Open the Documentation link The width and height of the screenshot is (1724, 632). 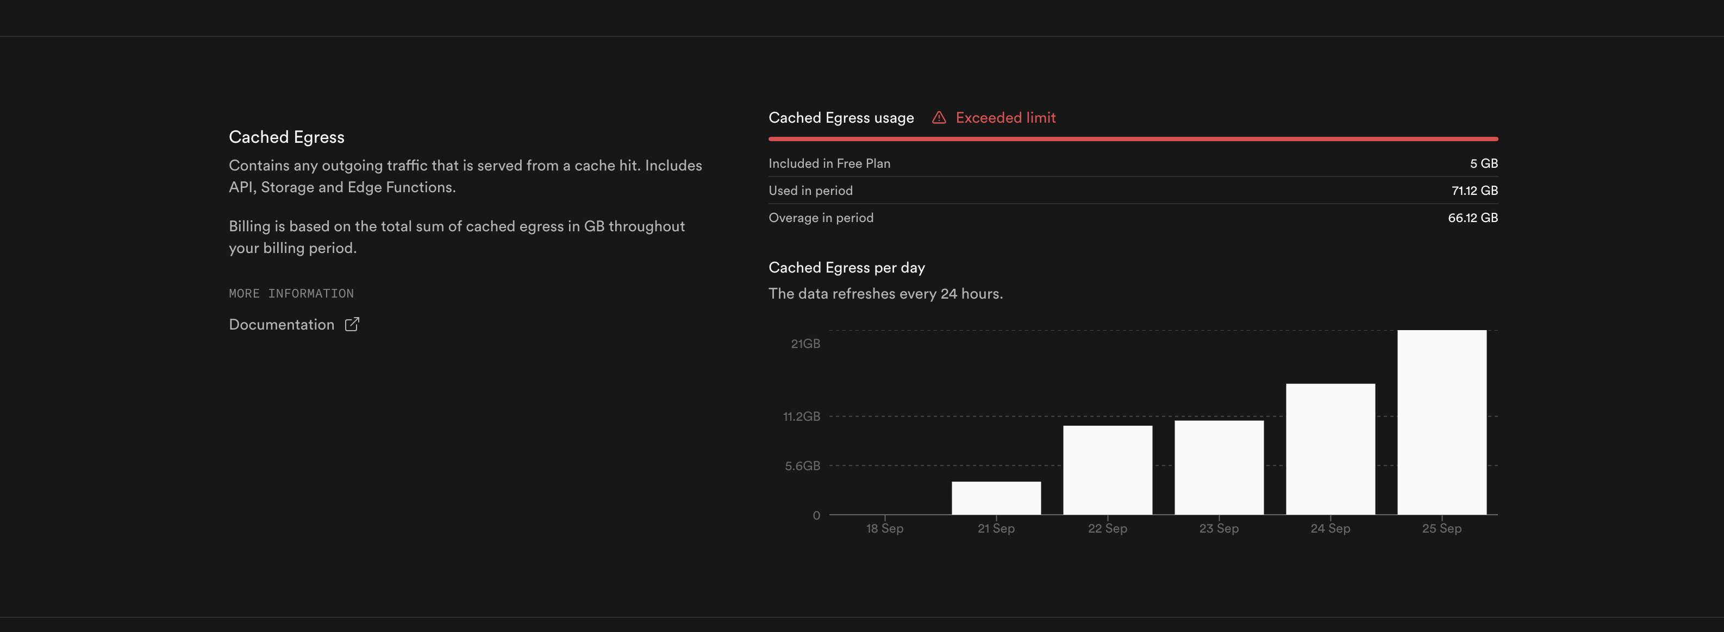coord(282,324)
